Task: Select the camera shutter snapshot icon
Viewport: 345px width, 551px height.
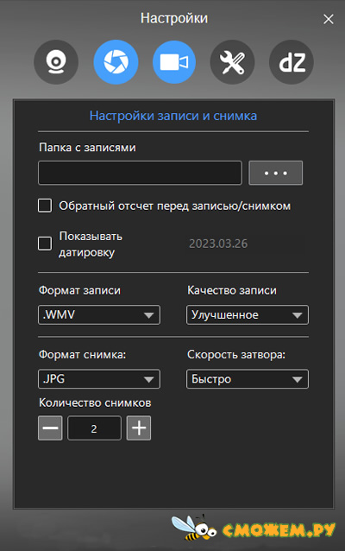Action: click(116, 62)
